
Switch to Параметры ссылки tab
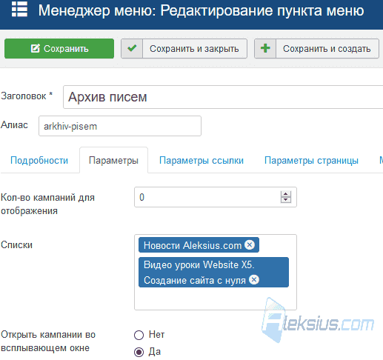(x=202, y=161)
